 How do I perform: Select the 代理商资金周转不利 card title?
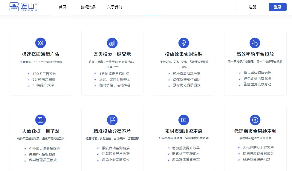pos(255,131)
